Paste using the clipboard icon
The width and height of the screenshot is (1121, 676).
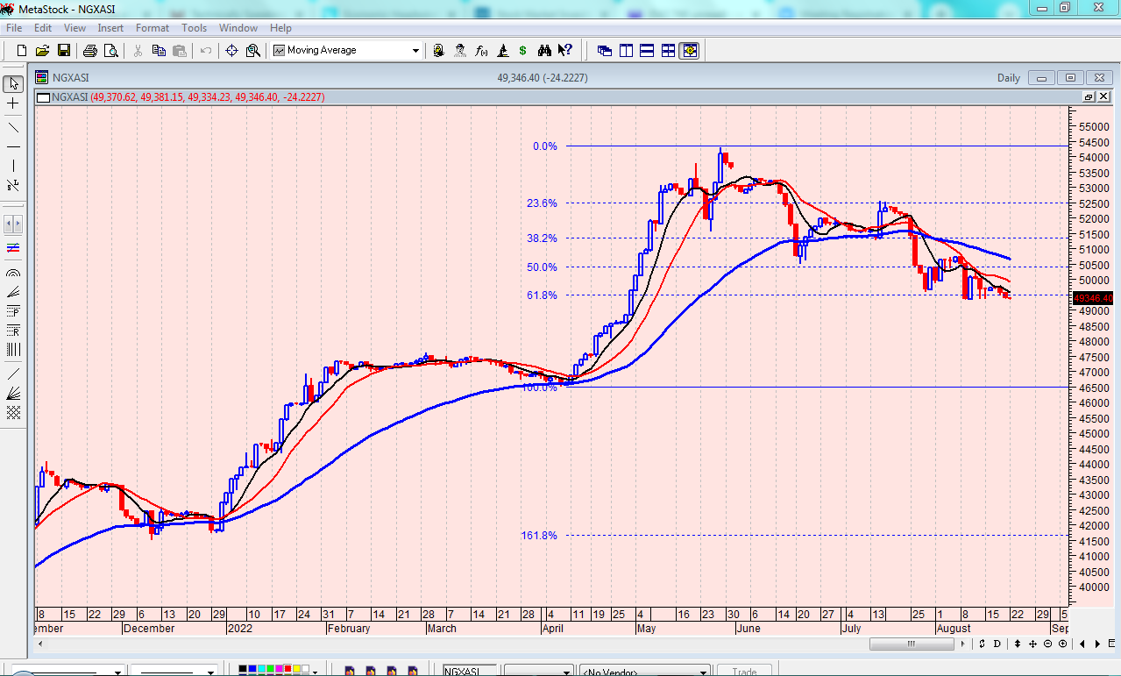180,51
